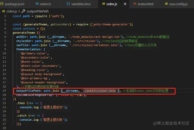Click '@heading-color' string
This screenshot has height=130, width=194.
33,70
